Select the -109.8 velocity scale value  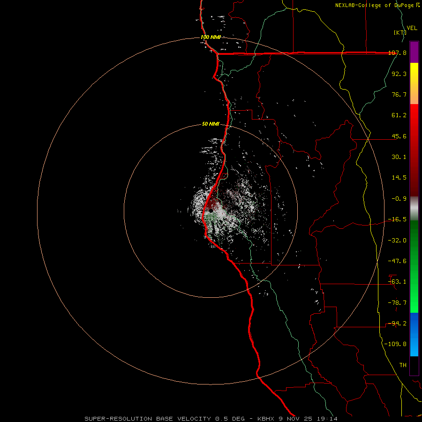pos(395,344)
